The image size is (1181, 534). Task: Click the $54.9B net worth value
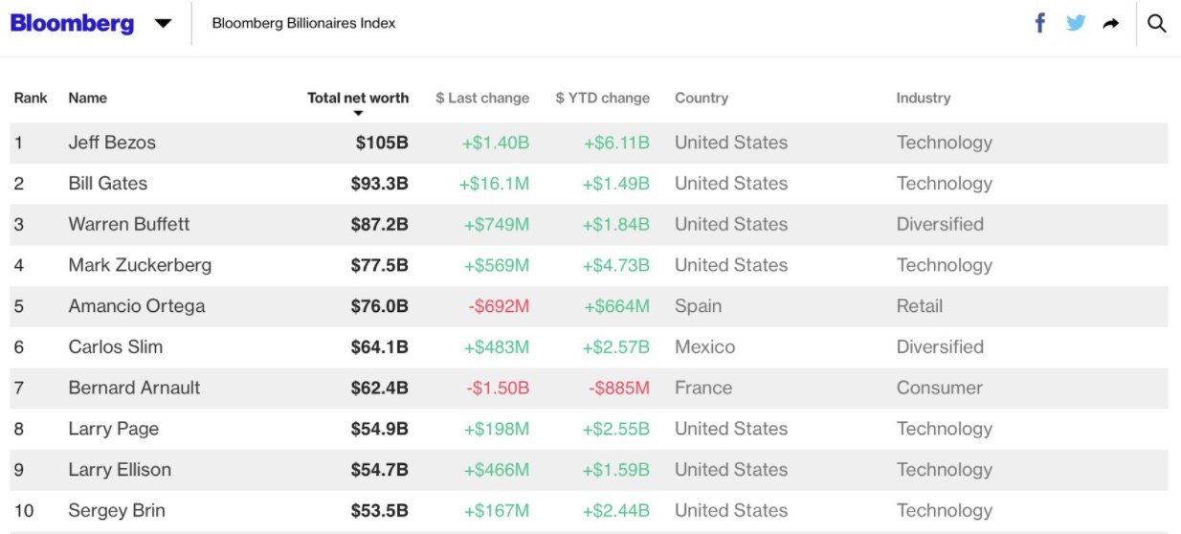[380, 429]
